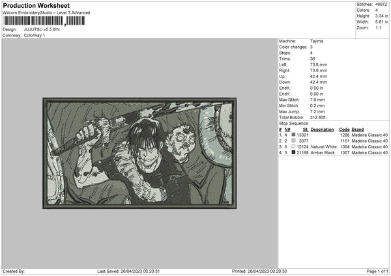Click EndY value '0.00 in'
The image size is (391, 276).
pos(317,94)
